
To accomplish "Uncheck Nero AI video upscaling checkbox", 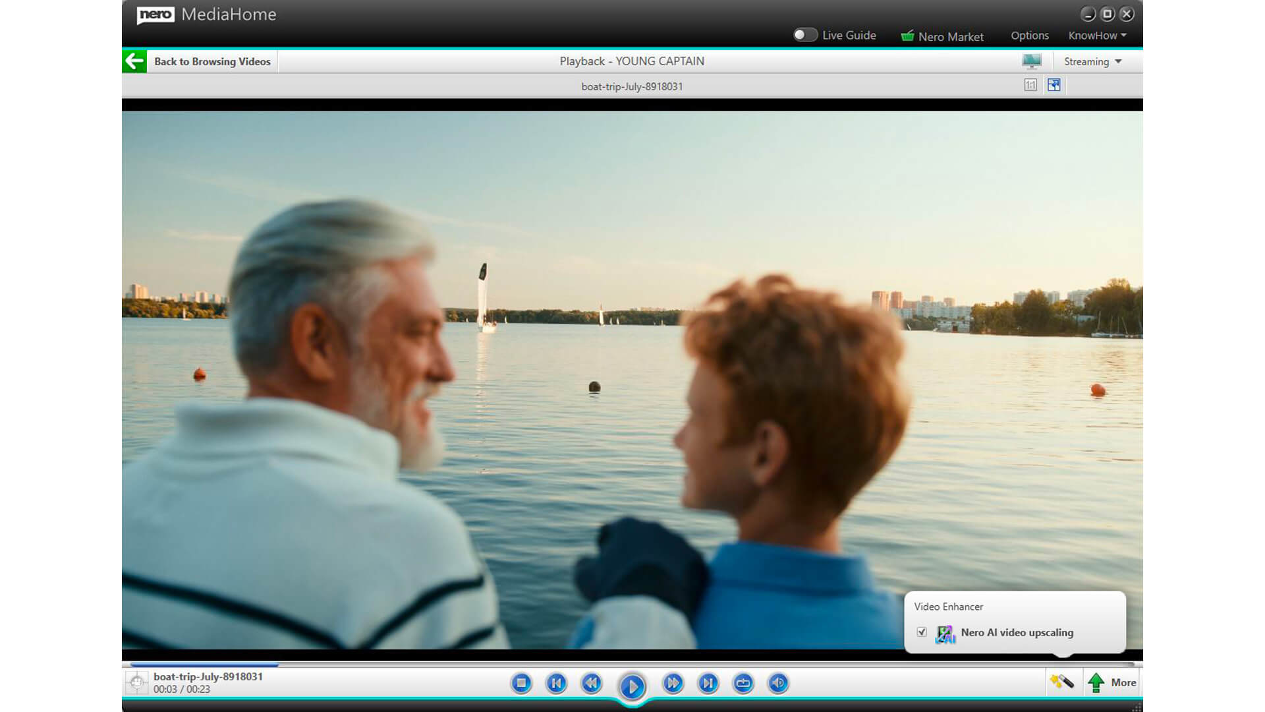I will (x=922, y=632).
